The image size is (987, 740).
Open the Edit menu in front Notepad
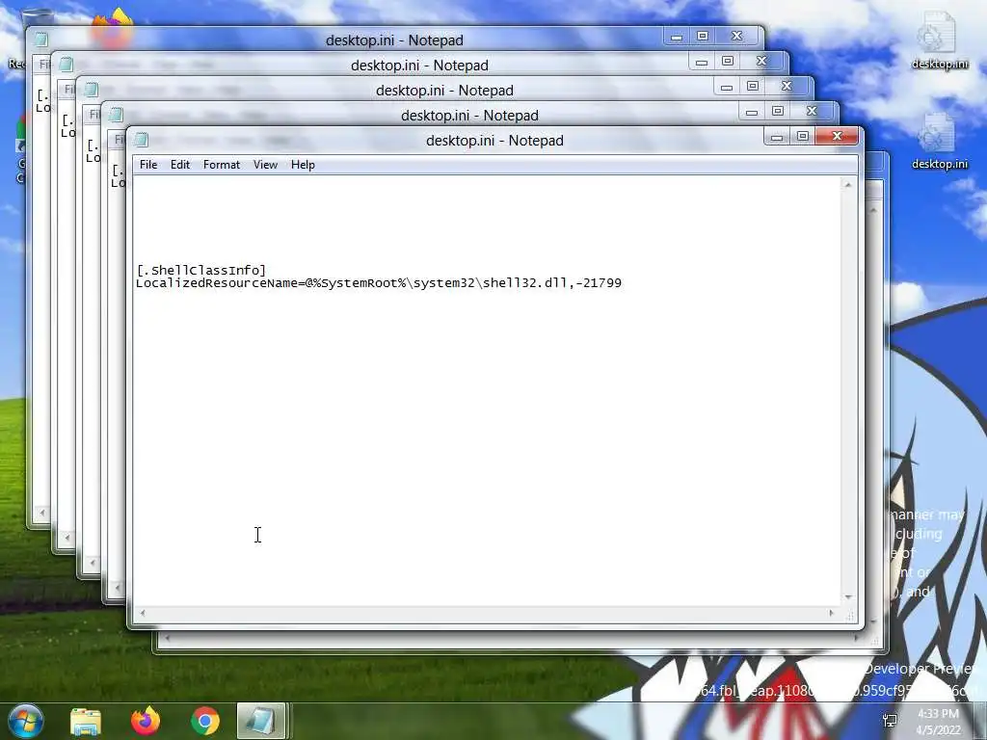[x=180, y=165]
